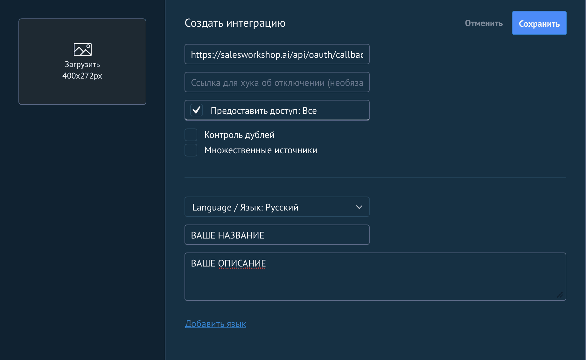Enable the 'Контроль дублей' checkbox
This screenshot has width=586, height=360.
tap(191, 135)
